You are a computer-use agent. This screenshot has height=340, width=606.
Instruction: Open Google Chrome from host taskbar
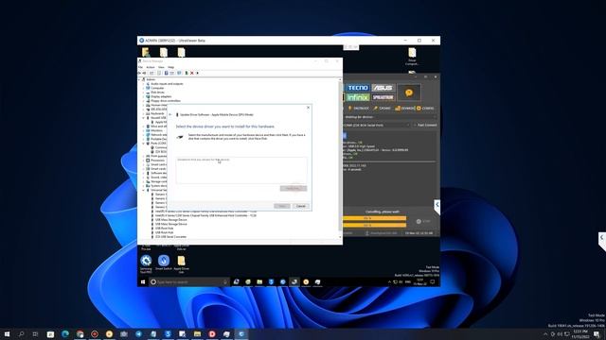click(80, 333)
